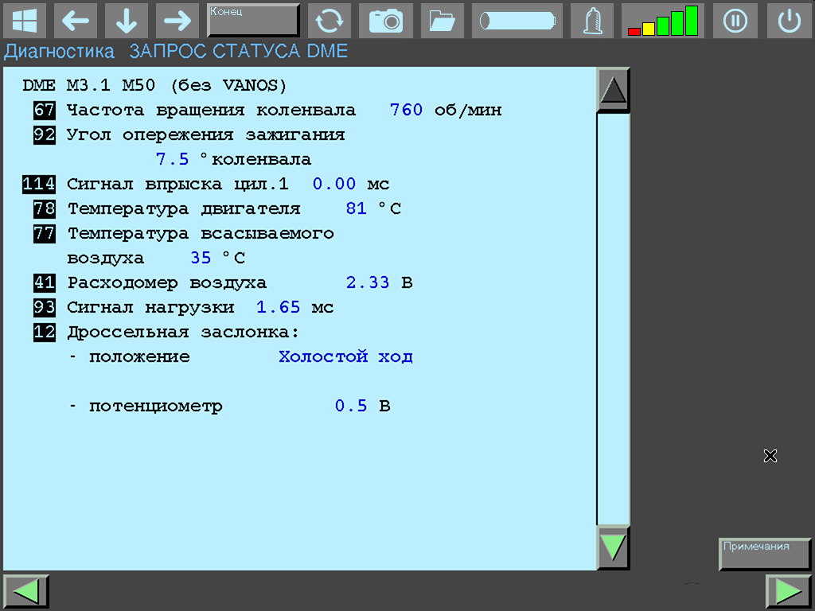Click the small X mark icon
This screenshot has width=815, height=611.
click(770, 455)
